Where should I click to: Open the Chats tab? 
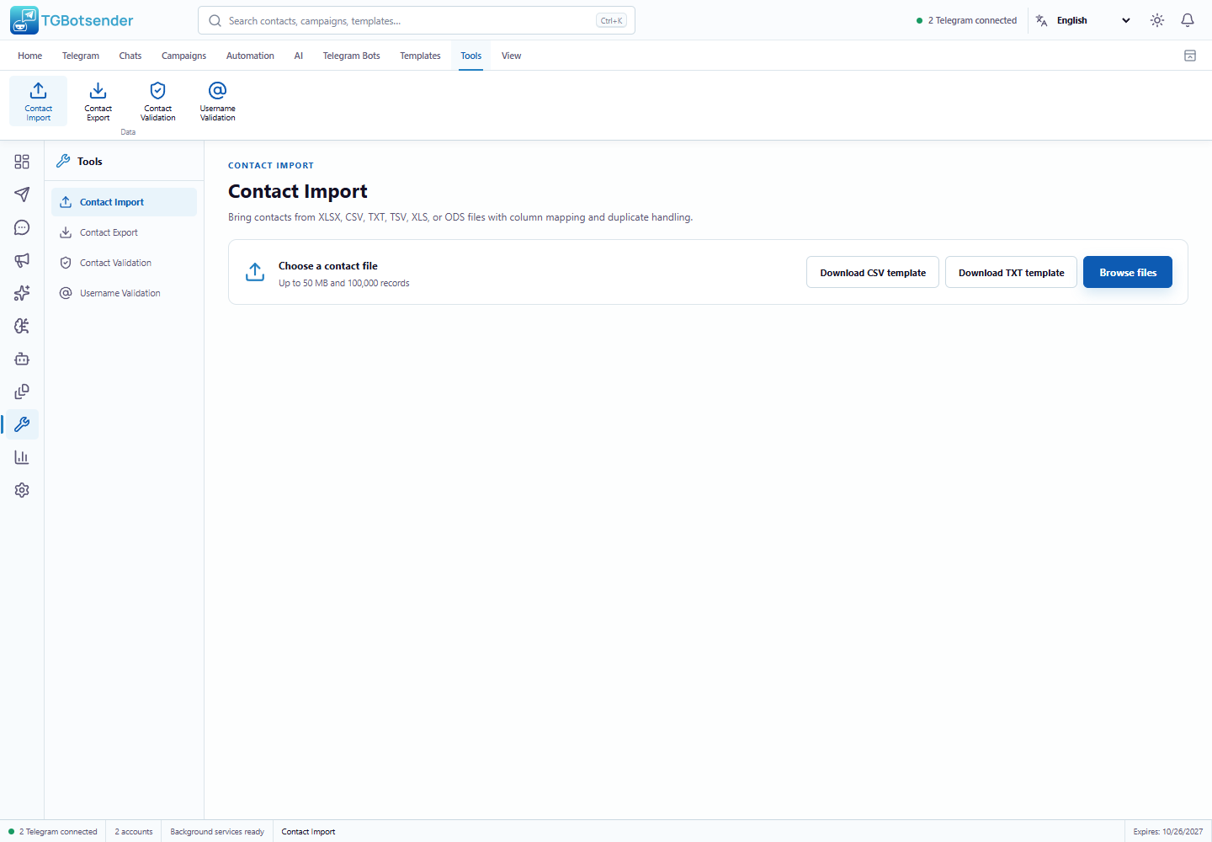(130, 56)
